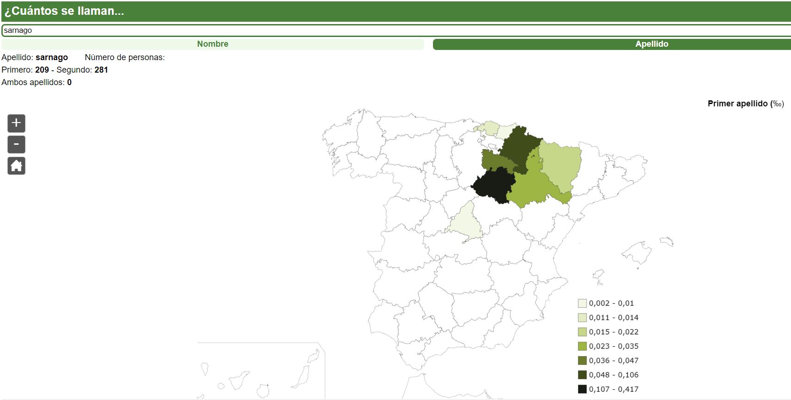This screenshot has width=791, height=400.
Task: Click the Canary Islands inset map
Action: 261,371
